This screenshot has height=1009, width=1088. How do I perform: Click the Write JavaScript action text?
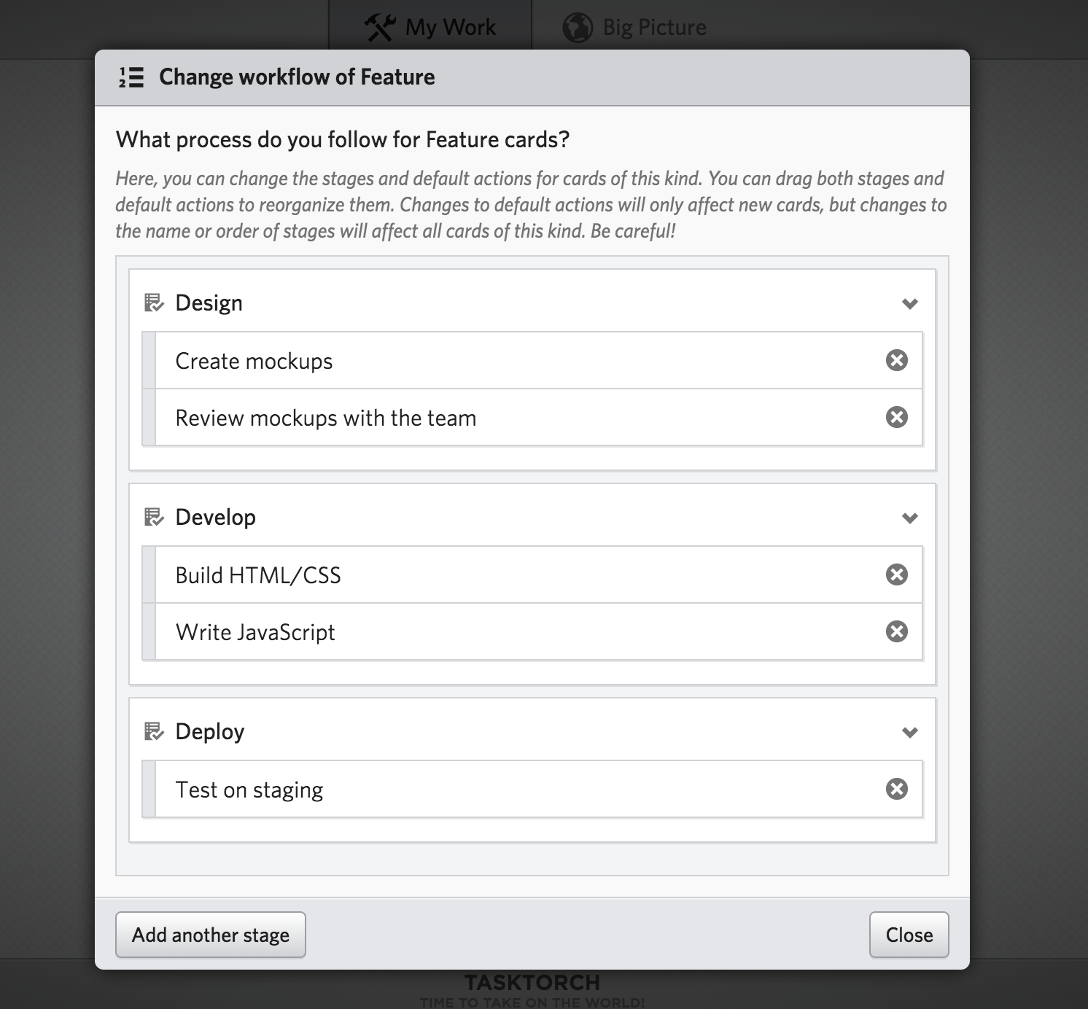255,632
